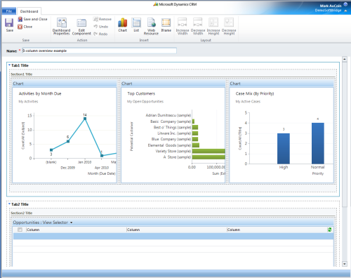The width and height of the screenshot is (351, 278).
Task: Select the Case Mix (By Priority) chart
Action: (282, 135)
